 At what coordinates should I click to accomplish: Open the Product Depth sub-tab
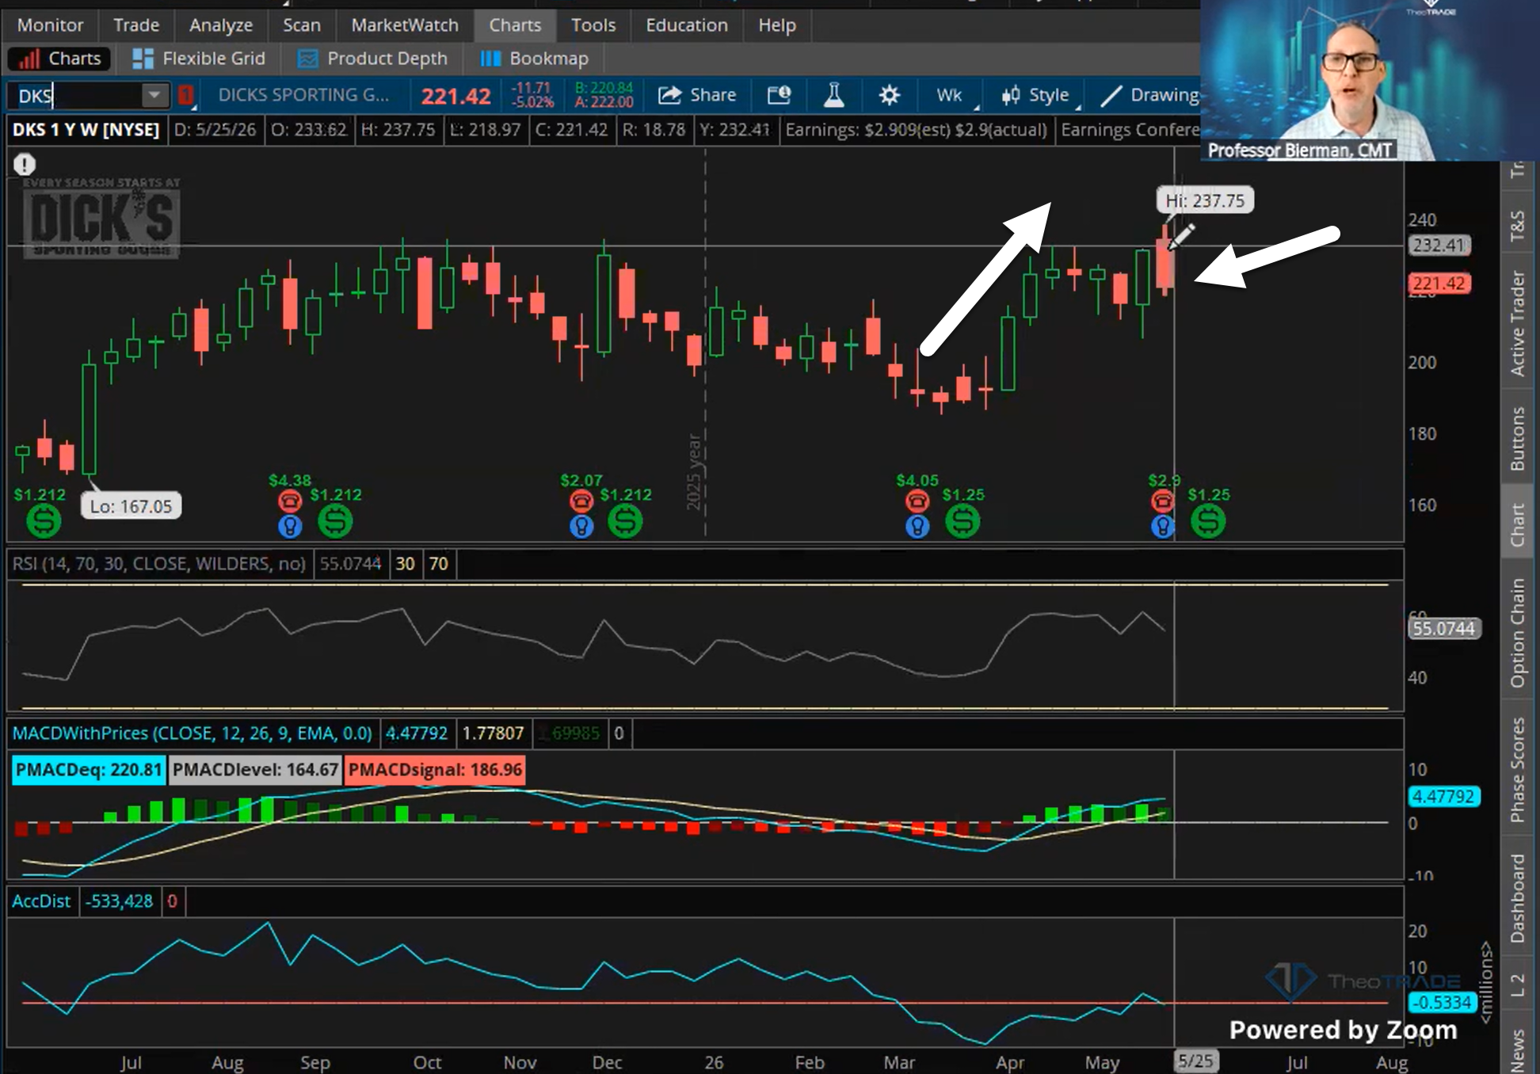tap(372, 59)
